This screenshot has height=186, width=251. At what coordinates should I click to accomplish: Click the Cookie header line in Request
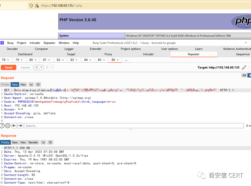tap(60, 102)
